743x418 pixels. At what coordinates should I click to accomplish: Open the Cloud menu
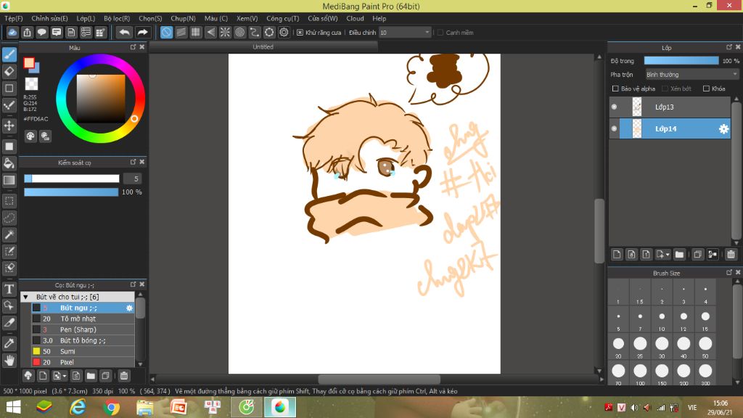point(355,18)
